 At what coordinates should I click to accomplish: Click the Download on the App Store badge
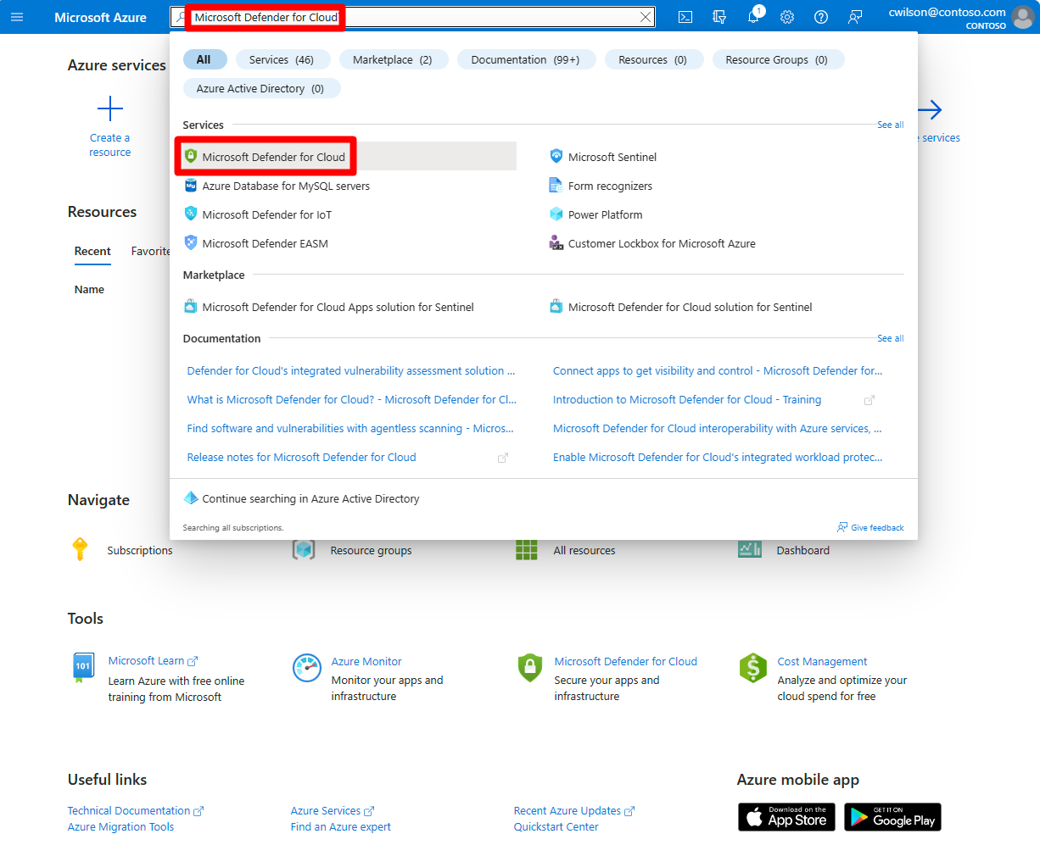pos(786,817)
